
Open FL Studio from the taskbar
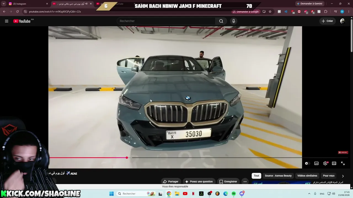[217, 194]
